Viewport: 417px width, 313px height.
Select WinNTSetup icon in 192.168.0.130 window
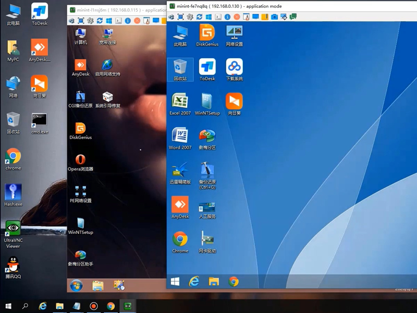click(207, 104)
